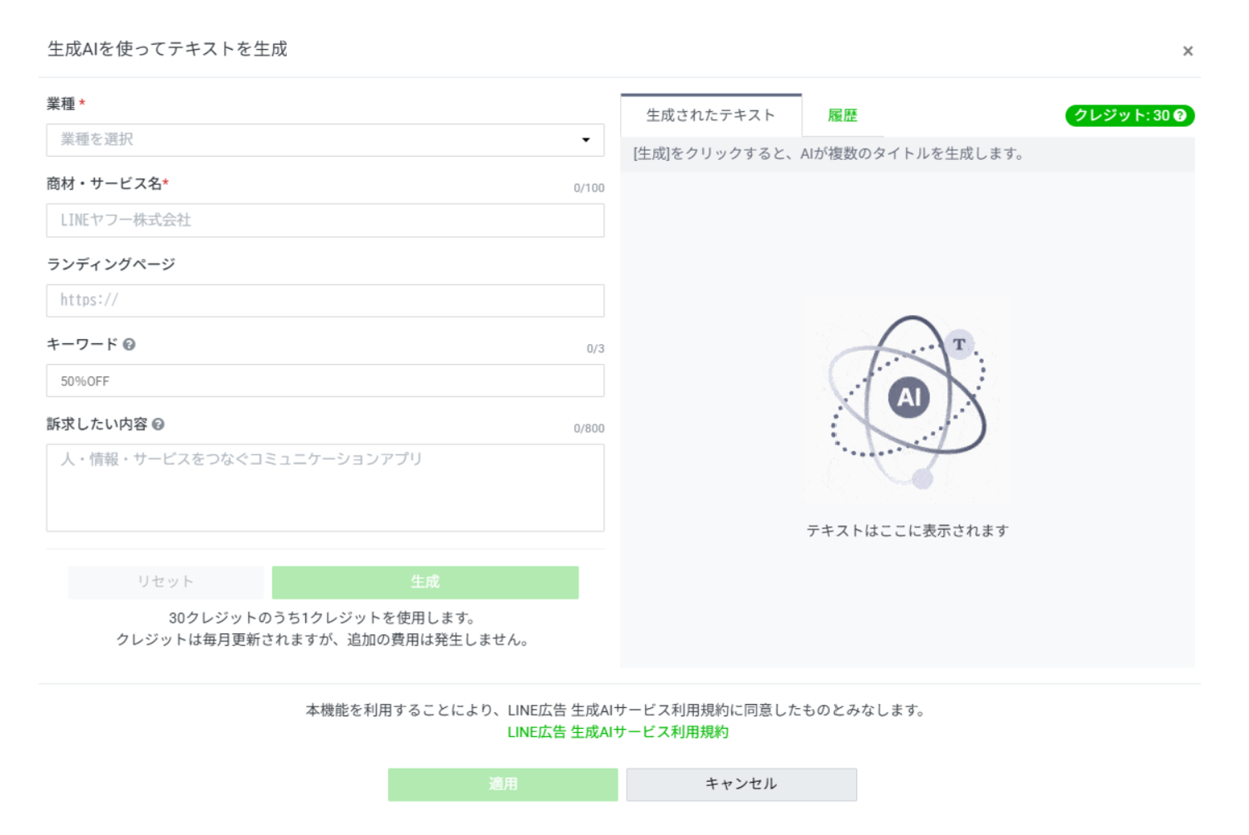Viewport: 1249px width, 835px height.
Task: Close the AI text generation dialog
Action: [1187, 51]
